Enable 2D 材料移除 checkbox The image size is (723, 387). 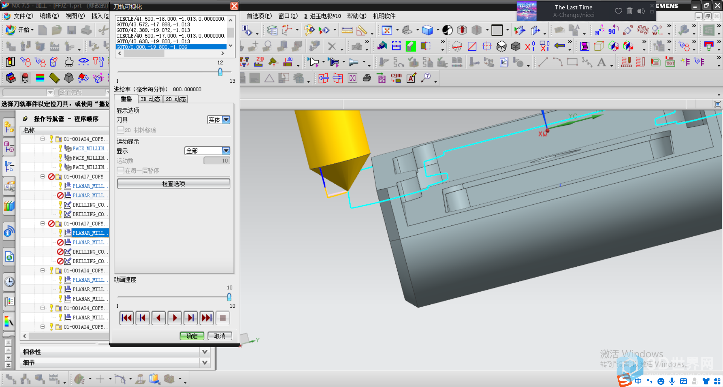click(x=120, y=130)
